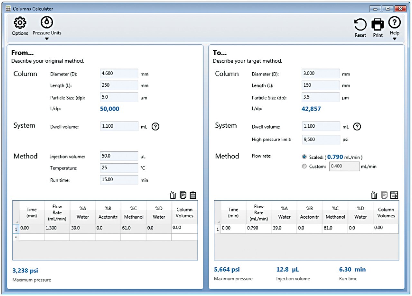
Task: Select the Custom flow rate radio button
Action: pos(304,166)
